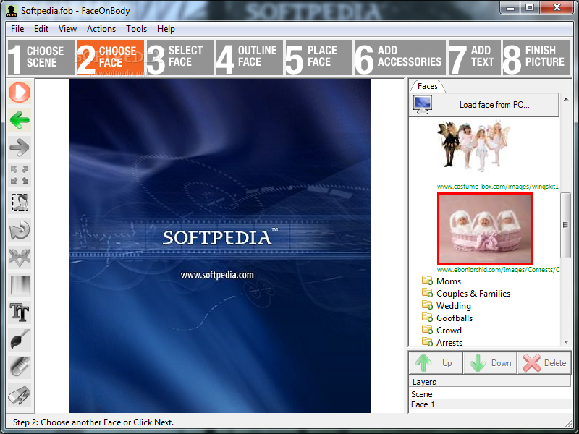
Task: Go to step 7 Add Text
Action: (474, 58)
